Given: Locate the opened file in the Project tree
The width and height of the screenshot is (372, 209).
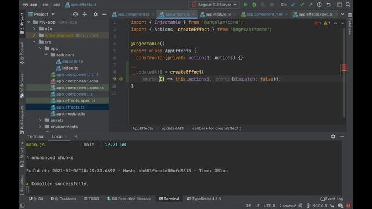Looking at the screenshot, I should click(76, 14).
